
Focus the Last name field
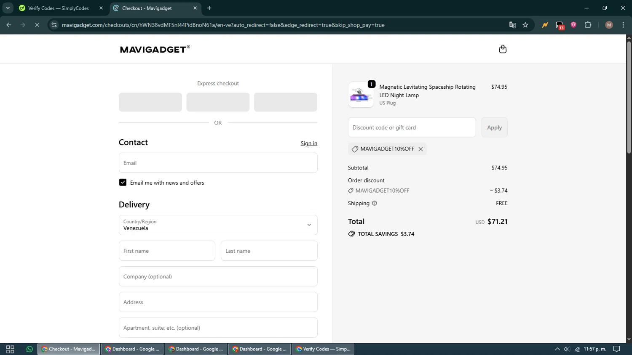pos(269,251)
